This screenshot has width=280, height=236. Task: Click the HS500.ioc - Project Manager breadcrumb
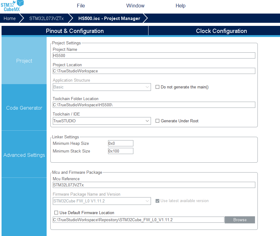tap(109, 18)
